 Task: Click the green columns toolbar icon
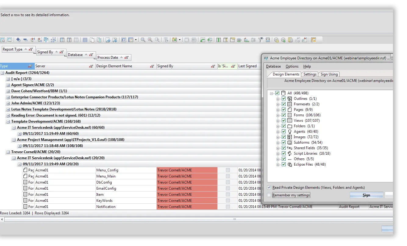tap(219, 40)
